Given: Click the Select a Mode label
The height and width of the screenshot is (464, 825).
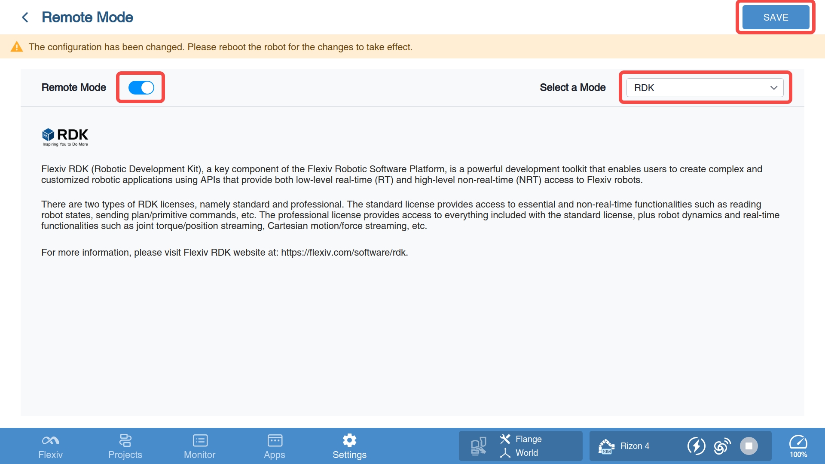Looking at the screenshot, I should pyautogui.click(x=573, y=88).
